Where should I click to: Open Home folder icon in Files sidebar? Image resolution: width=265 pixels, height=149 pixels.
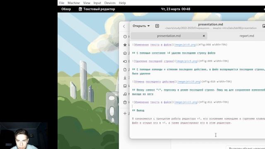(125, 53)
